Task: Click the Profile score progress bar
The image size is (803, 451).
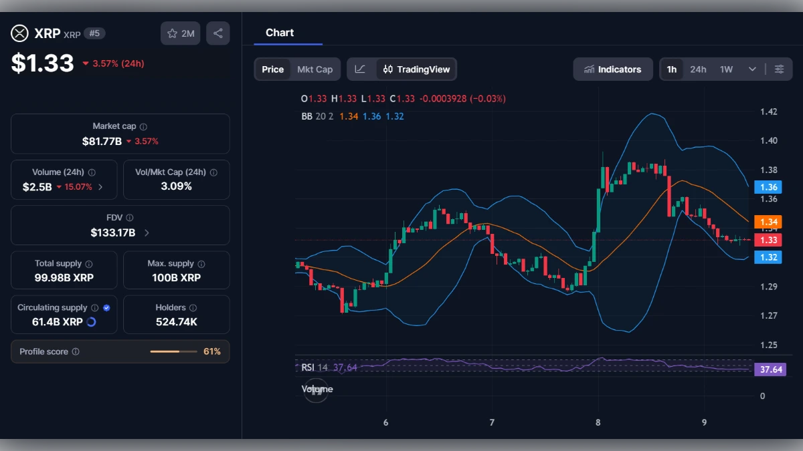Action: [174, 351]
